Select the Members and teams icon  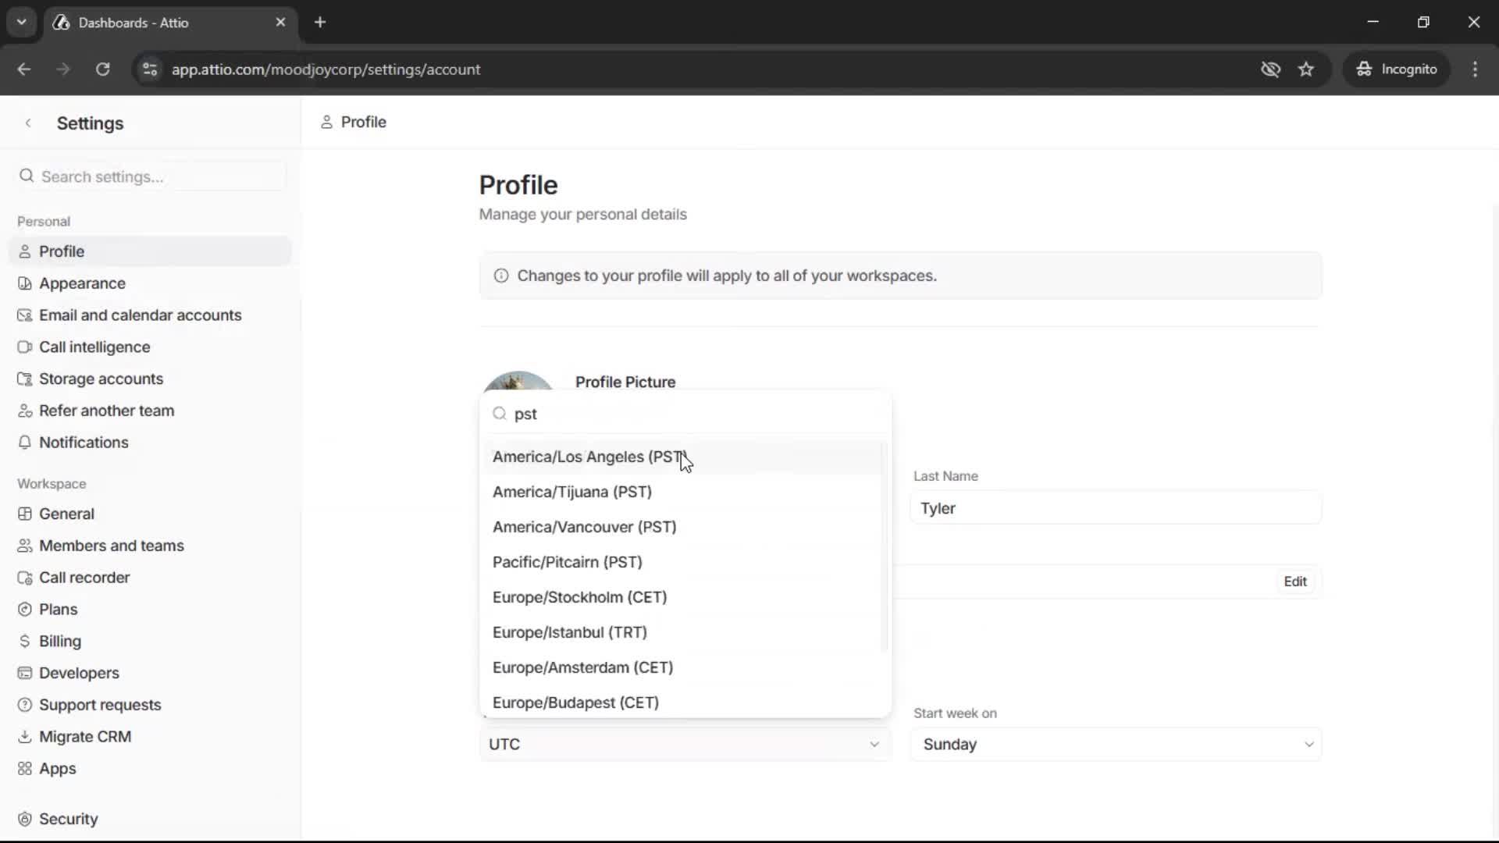(25, 546)
